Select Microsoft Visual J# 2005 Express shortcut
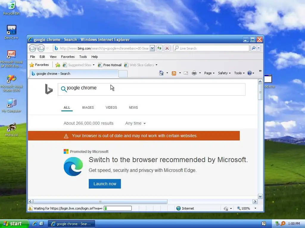The height and width of the screenshot is (228, 305). click(11, 59)
